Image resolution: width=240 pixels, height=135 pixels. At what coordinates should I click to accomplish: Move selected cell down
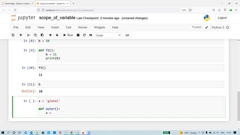57,35
